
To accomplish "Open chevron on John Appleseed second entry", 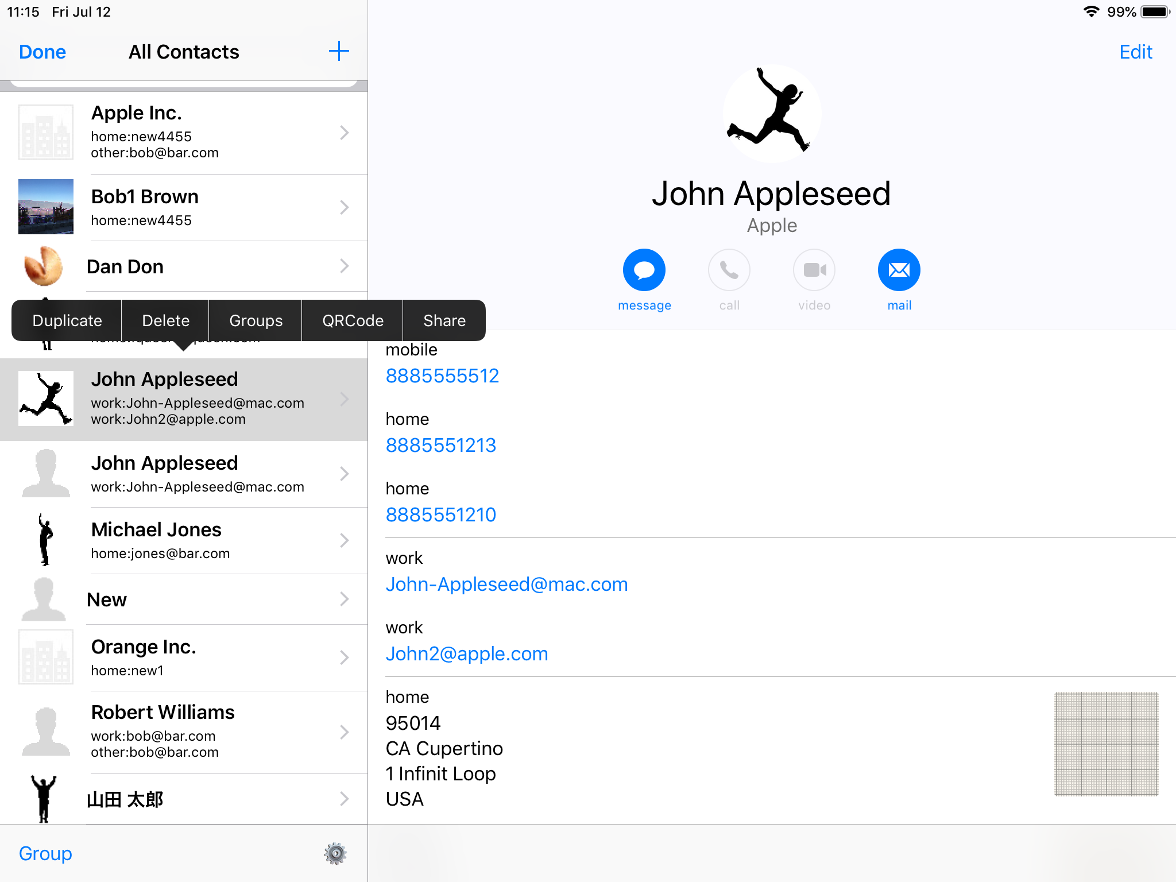I will click(345, 474).
